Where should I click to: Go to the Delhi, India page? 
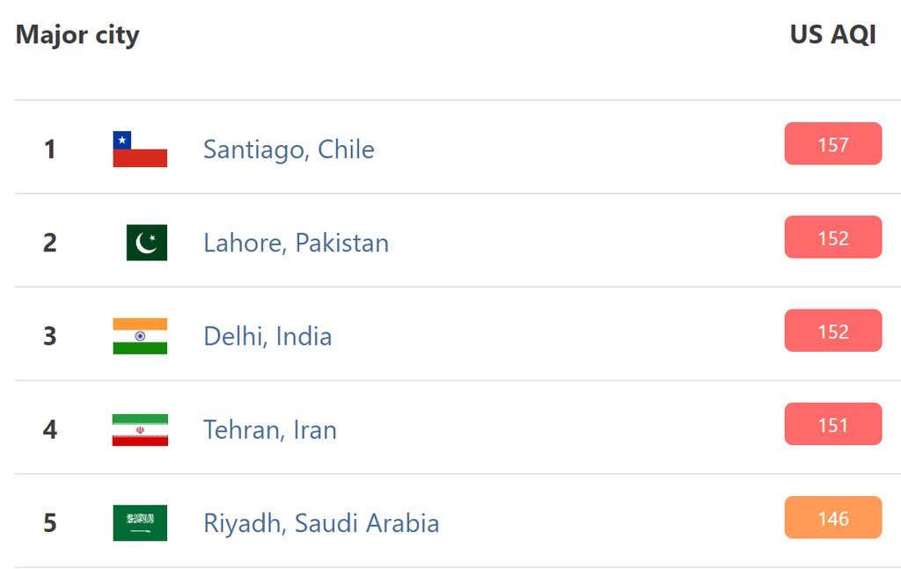267,336
